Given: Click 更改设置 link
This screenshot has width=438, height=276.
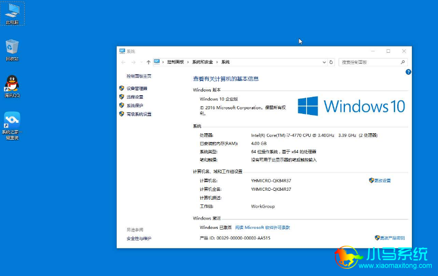Looking at the screenshot, I should click(x=383, y=180).
